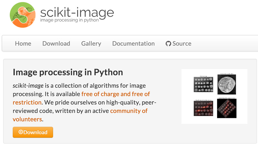Click the large scikit-image site title
The width and height of the screenshot is (258, 145).
(x=77, y=12)
